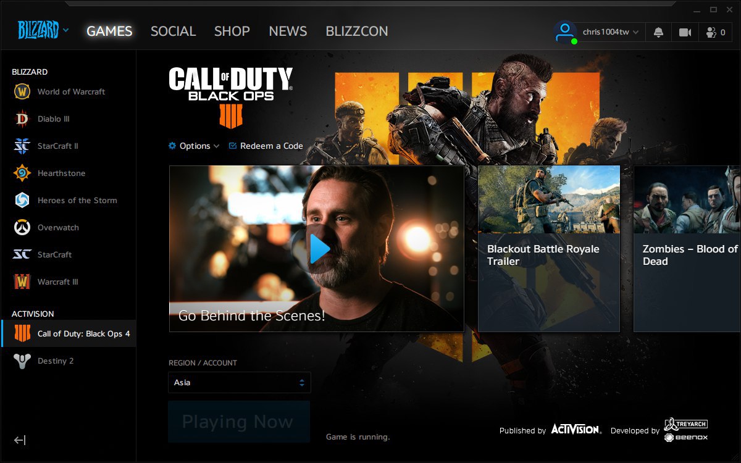This screenshot has width=741, height=463.
Task: Open the notifications bell icon
Action: pyautogui.click(x=659, y=32)
